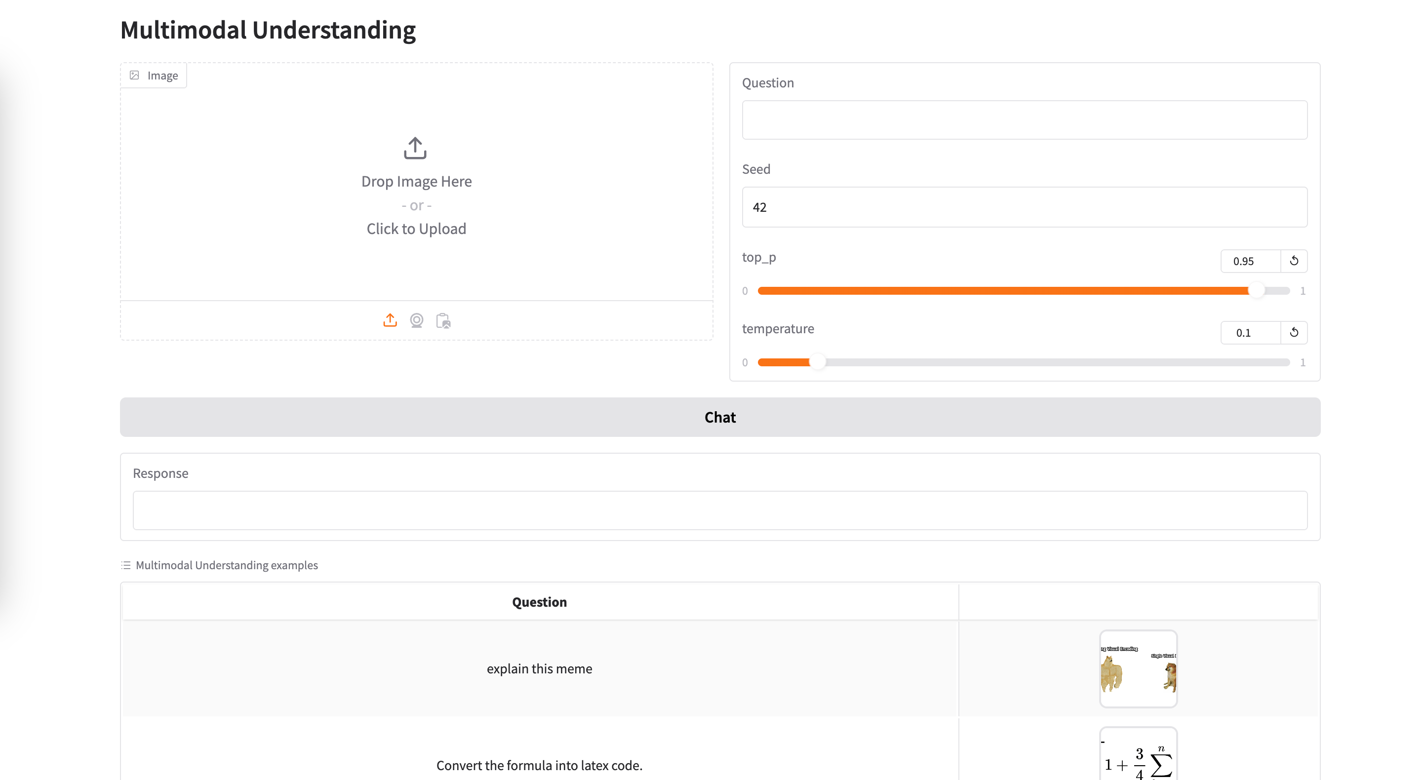Select the paste from clipboard icon
Image resolution: width=1425 pixels, height=780 pixels.
coord(443,320)
